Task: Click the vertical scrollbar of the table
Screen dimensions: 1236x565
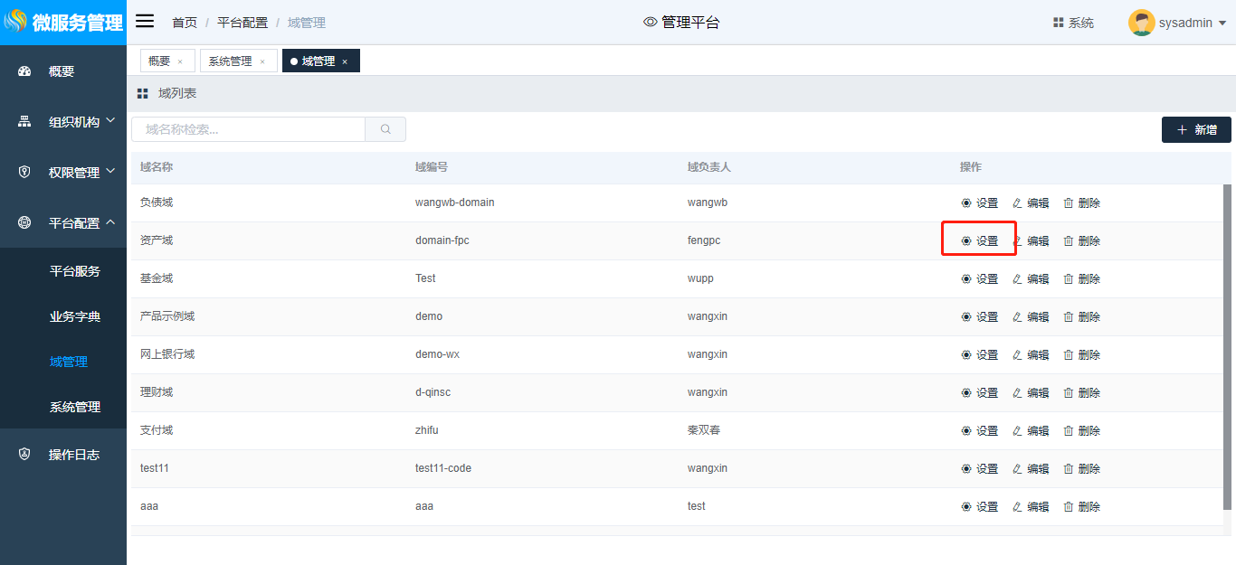Action: pyautogui.click(x=1227, y=344)
